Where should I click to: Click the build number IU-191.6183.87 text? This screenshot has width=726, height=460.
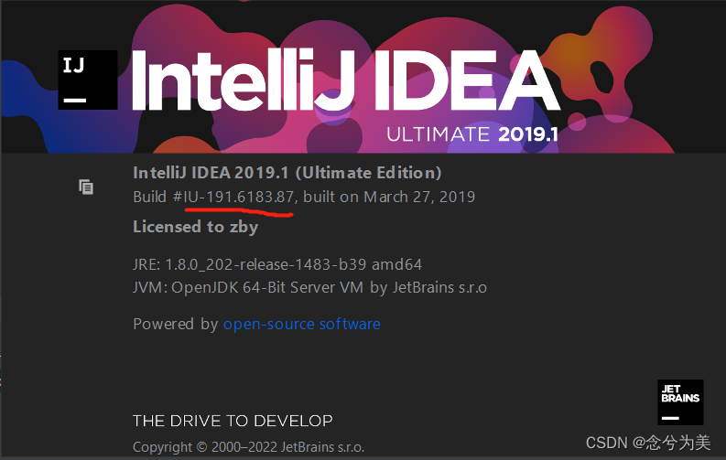pyautogui.click(x=239, y=197)
